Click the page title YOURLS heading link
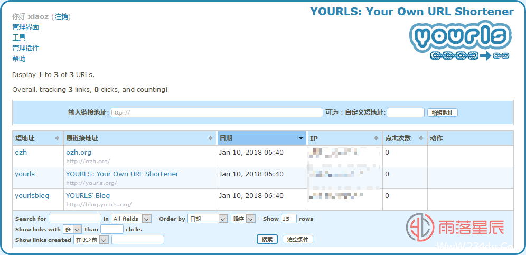The width and height of the screenshot is (526, 255). tap(411, 12)
